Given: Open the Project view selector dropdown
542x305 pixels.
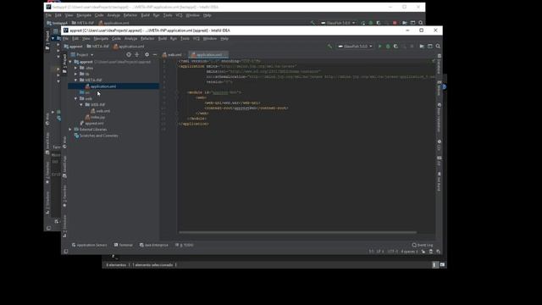Looking at the screenshot, I should [x=82, y=54].
